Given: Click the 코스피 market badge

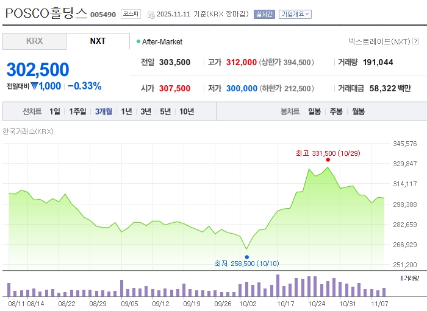Looking at the screenshot, I should [x=131, y=13].
